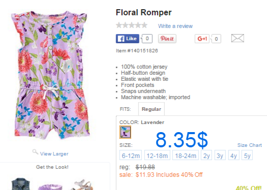Screen dimensions: 267x190
Task: Click the Facebook Like button
Action: click(x=128, y=39)
